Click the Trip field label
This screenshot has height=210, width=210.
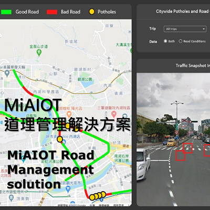(x=153, y=28)
